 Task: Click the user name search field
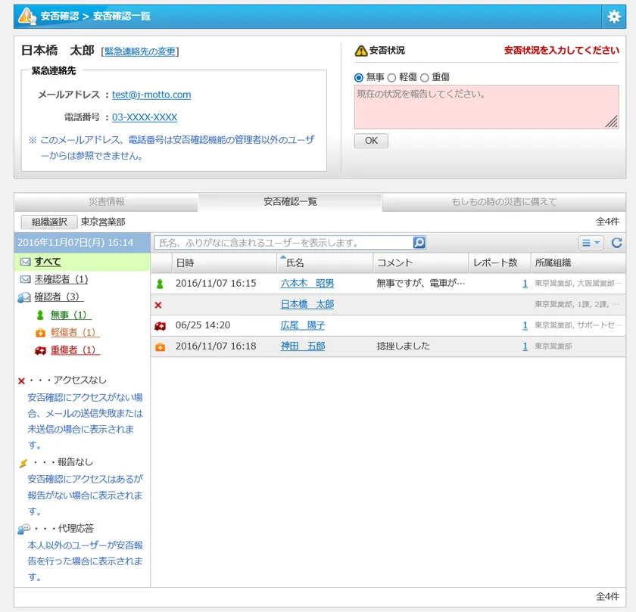tap(283, 243)
